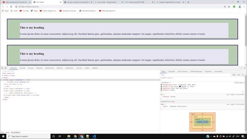Open the green Notepad++ taskbar icon
This screenshot has width=247, height=139.
click(x=88, y=136)
